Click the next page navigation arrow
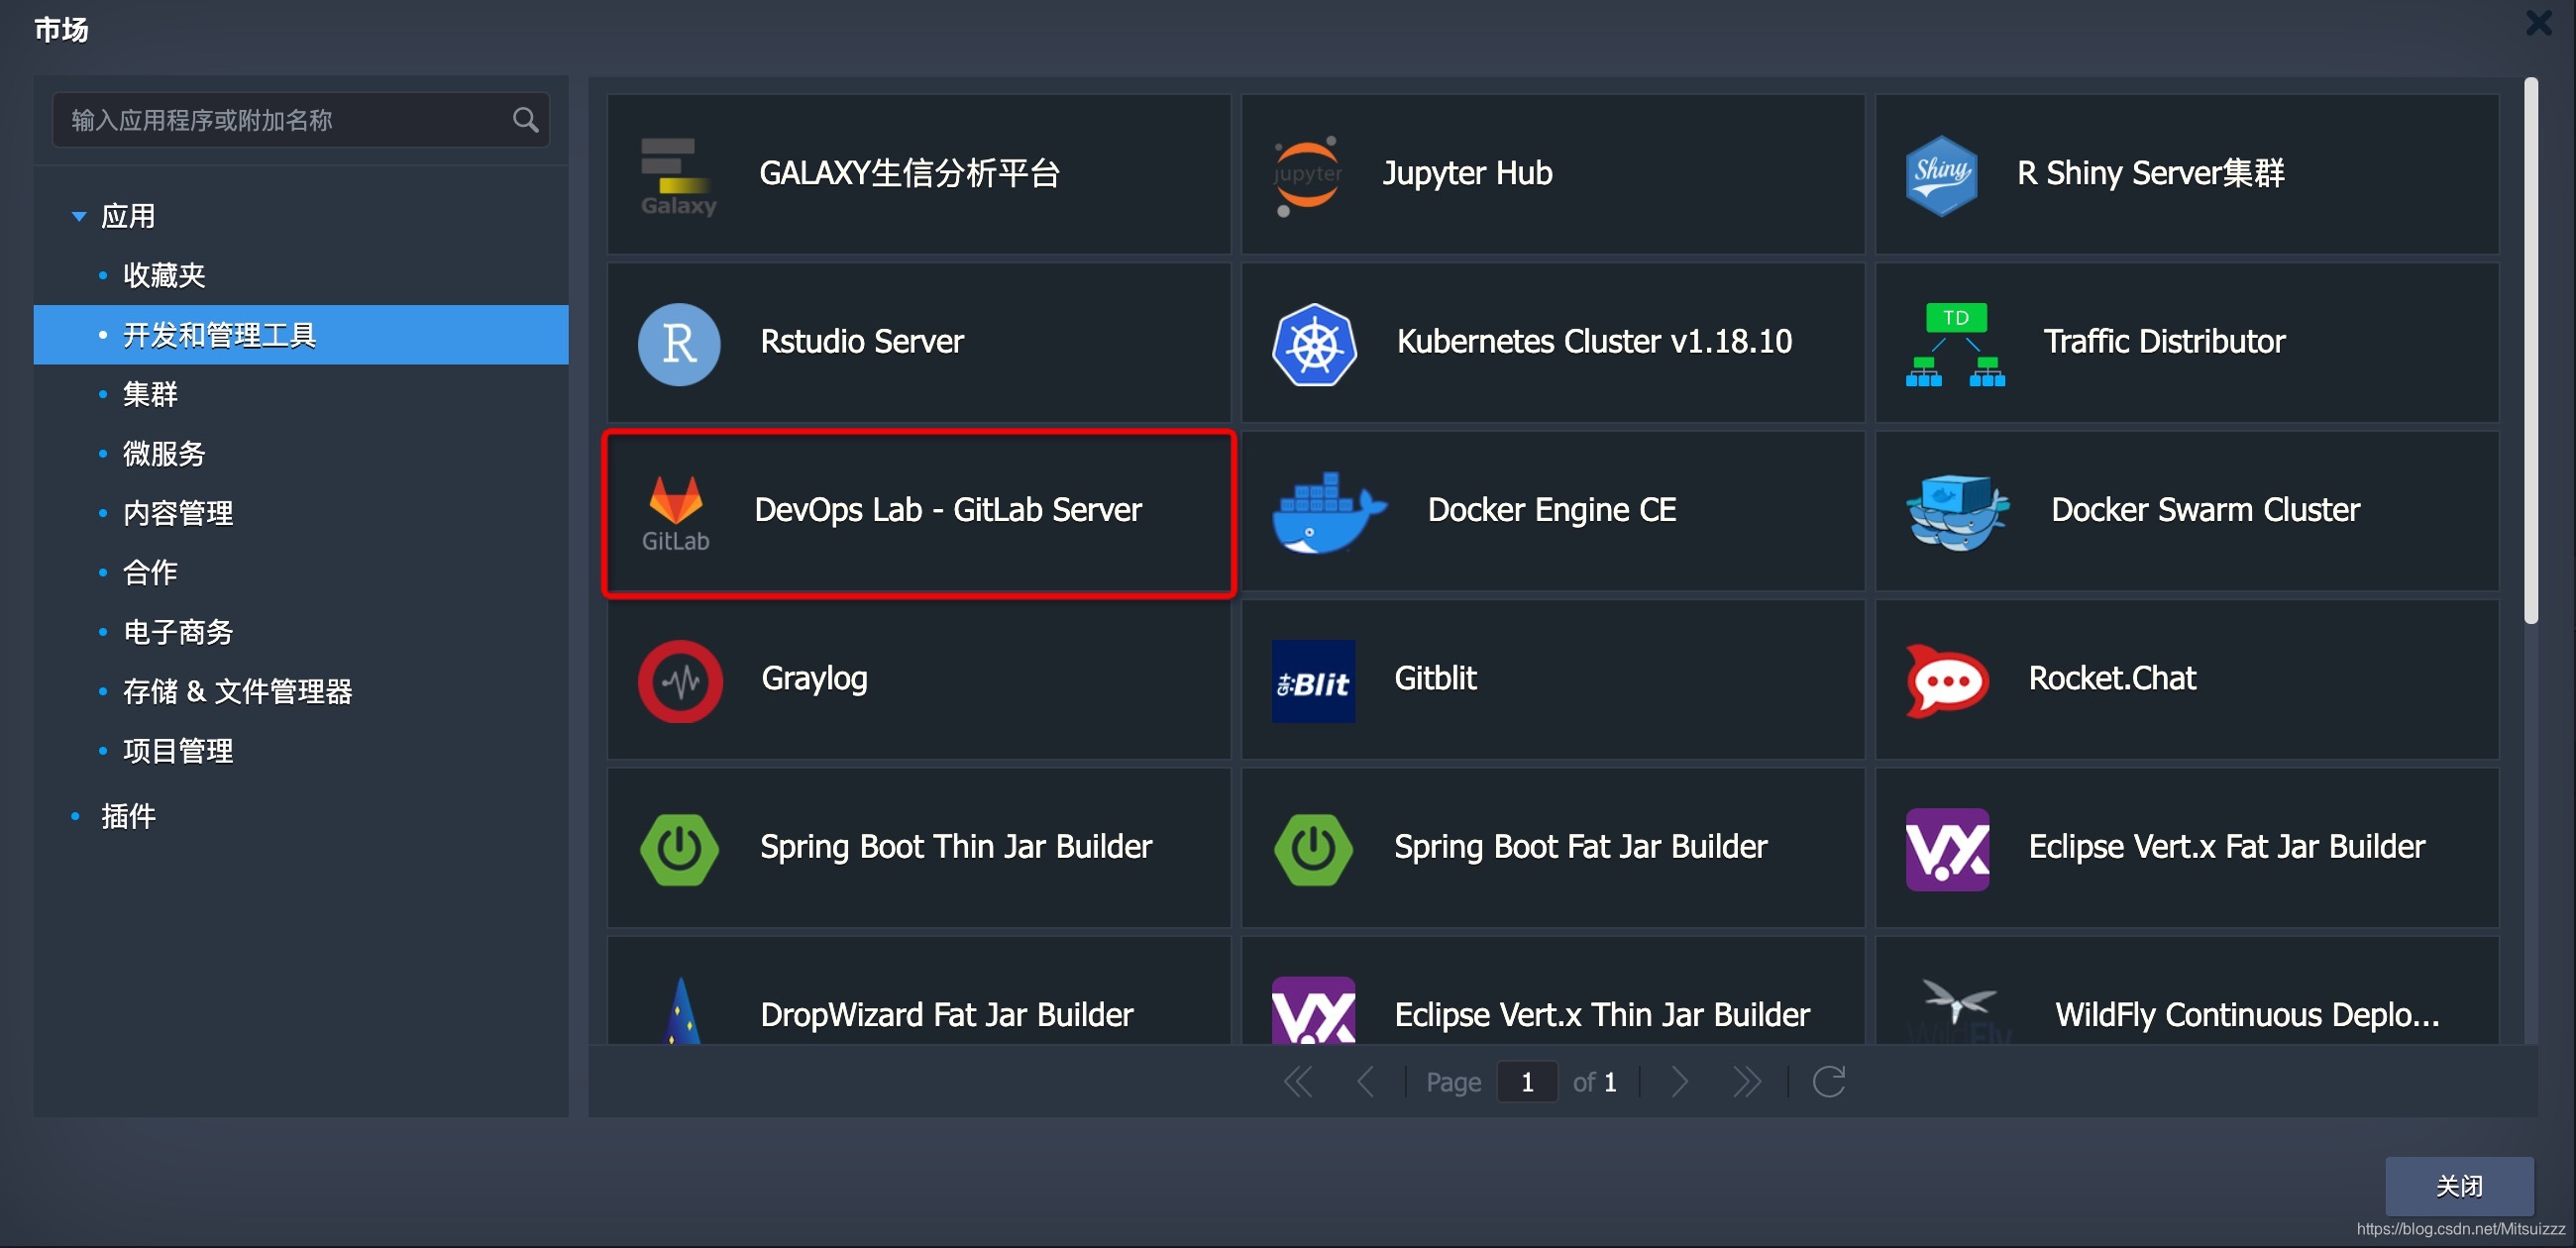This screenshot has width=2576, height=1248. (x=1679, y=1083)
